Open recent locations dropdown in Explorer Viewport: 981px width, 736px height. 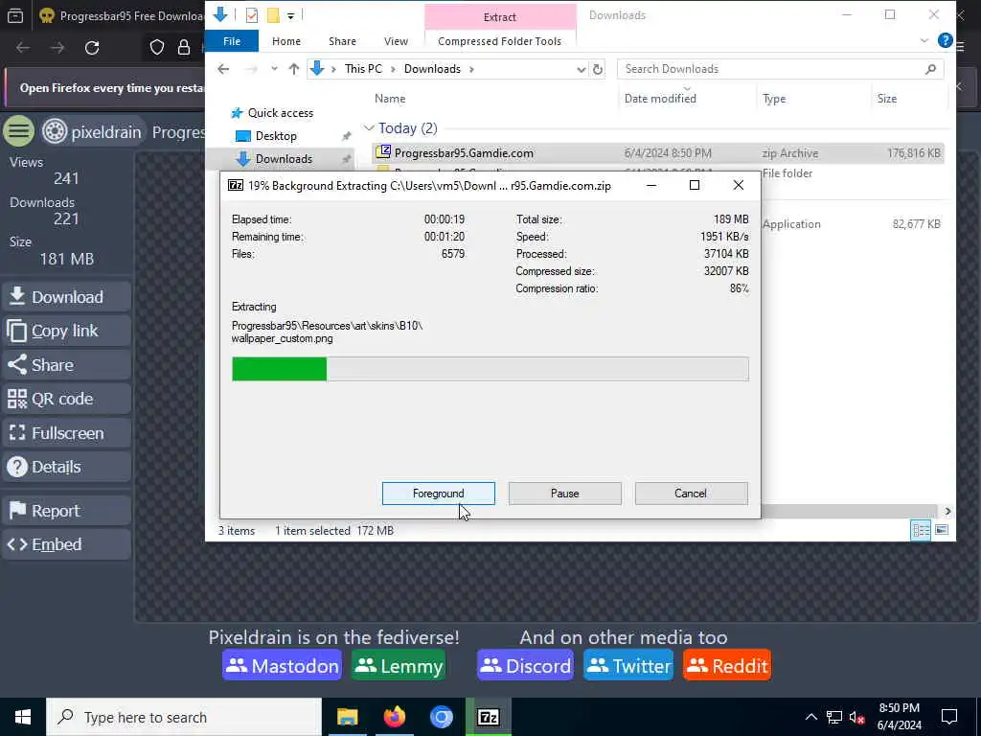click(274, 69)
